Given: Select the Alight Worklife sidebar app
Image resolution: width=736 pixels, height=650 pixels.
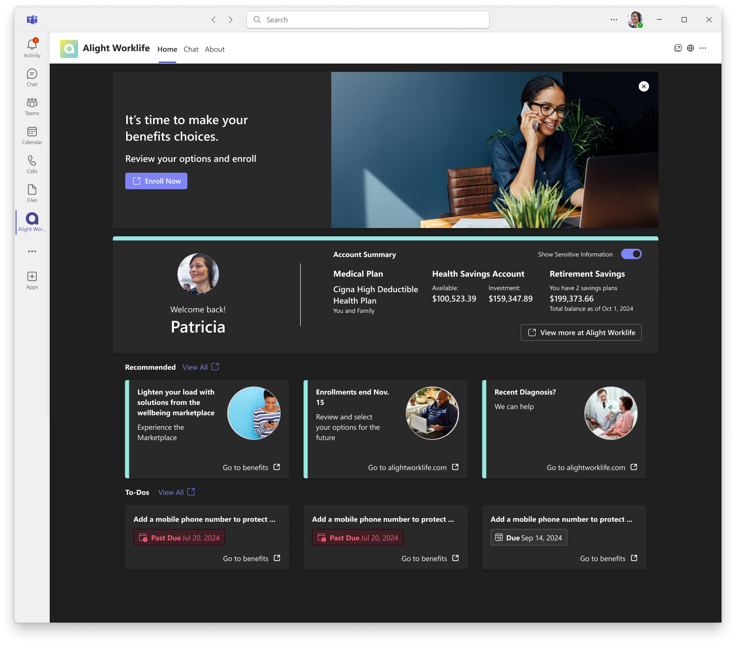Looking at the screenshot, I should (32, 222).
